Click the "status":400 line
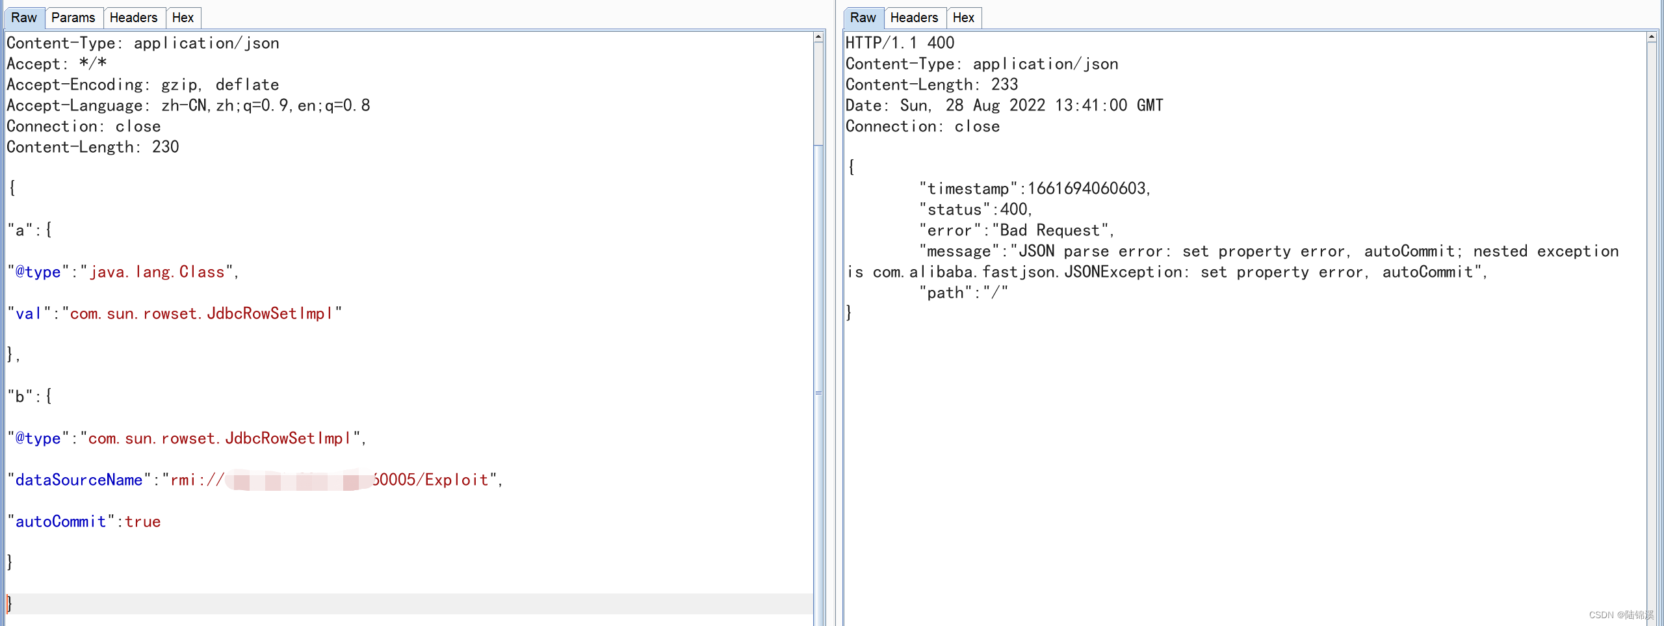The image size is (1664, 626). (976, 209)
